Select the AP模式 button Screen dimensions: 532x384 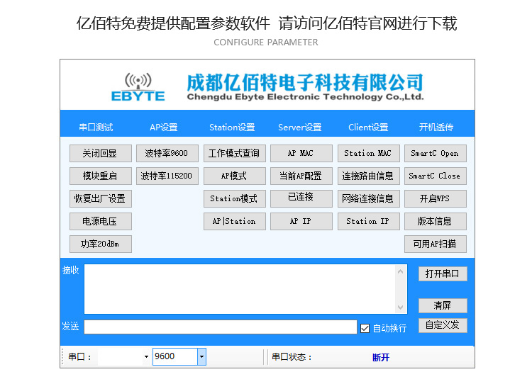click(235, 176)
